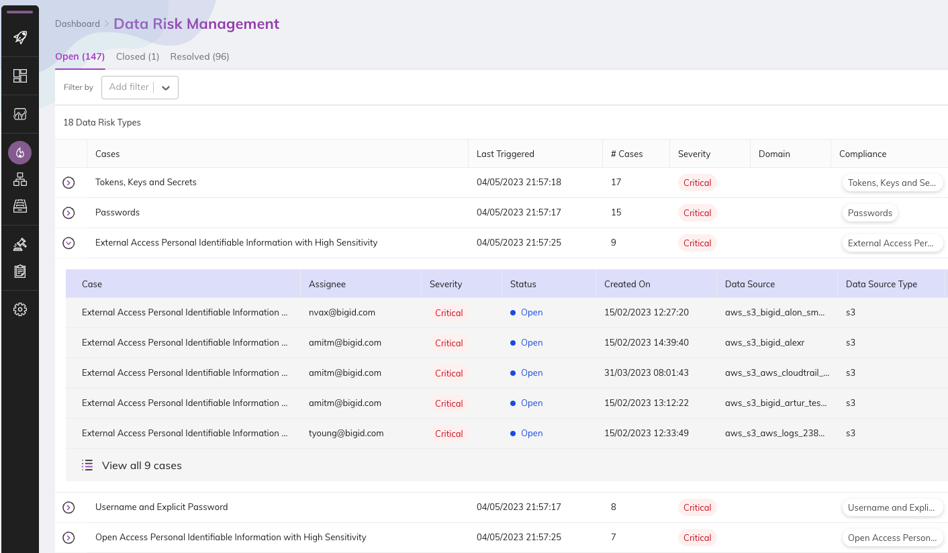Click the Passwords compliance tag

click(x=870, y=213)
